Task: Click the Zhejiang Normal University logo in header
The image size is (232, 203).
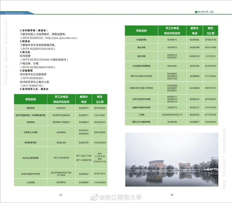Action: click(204, 12)
